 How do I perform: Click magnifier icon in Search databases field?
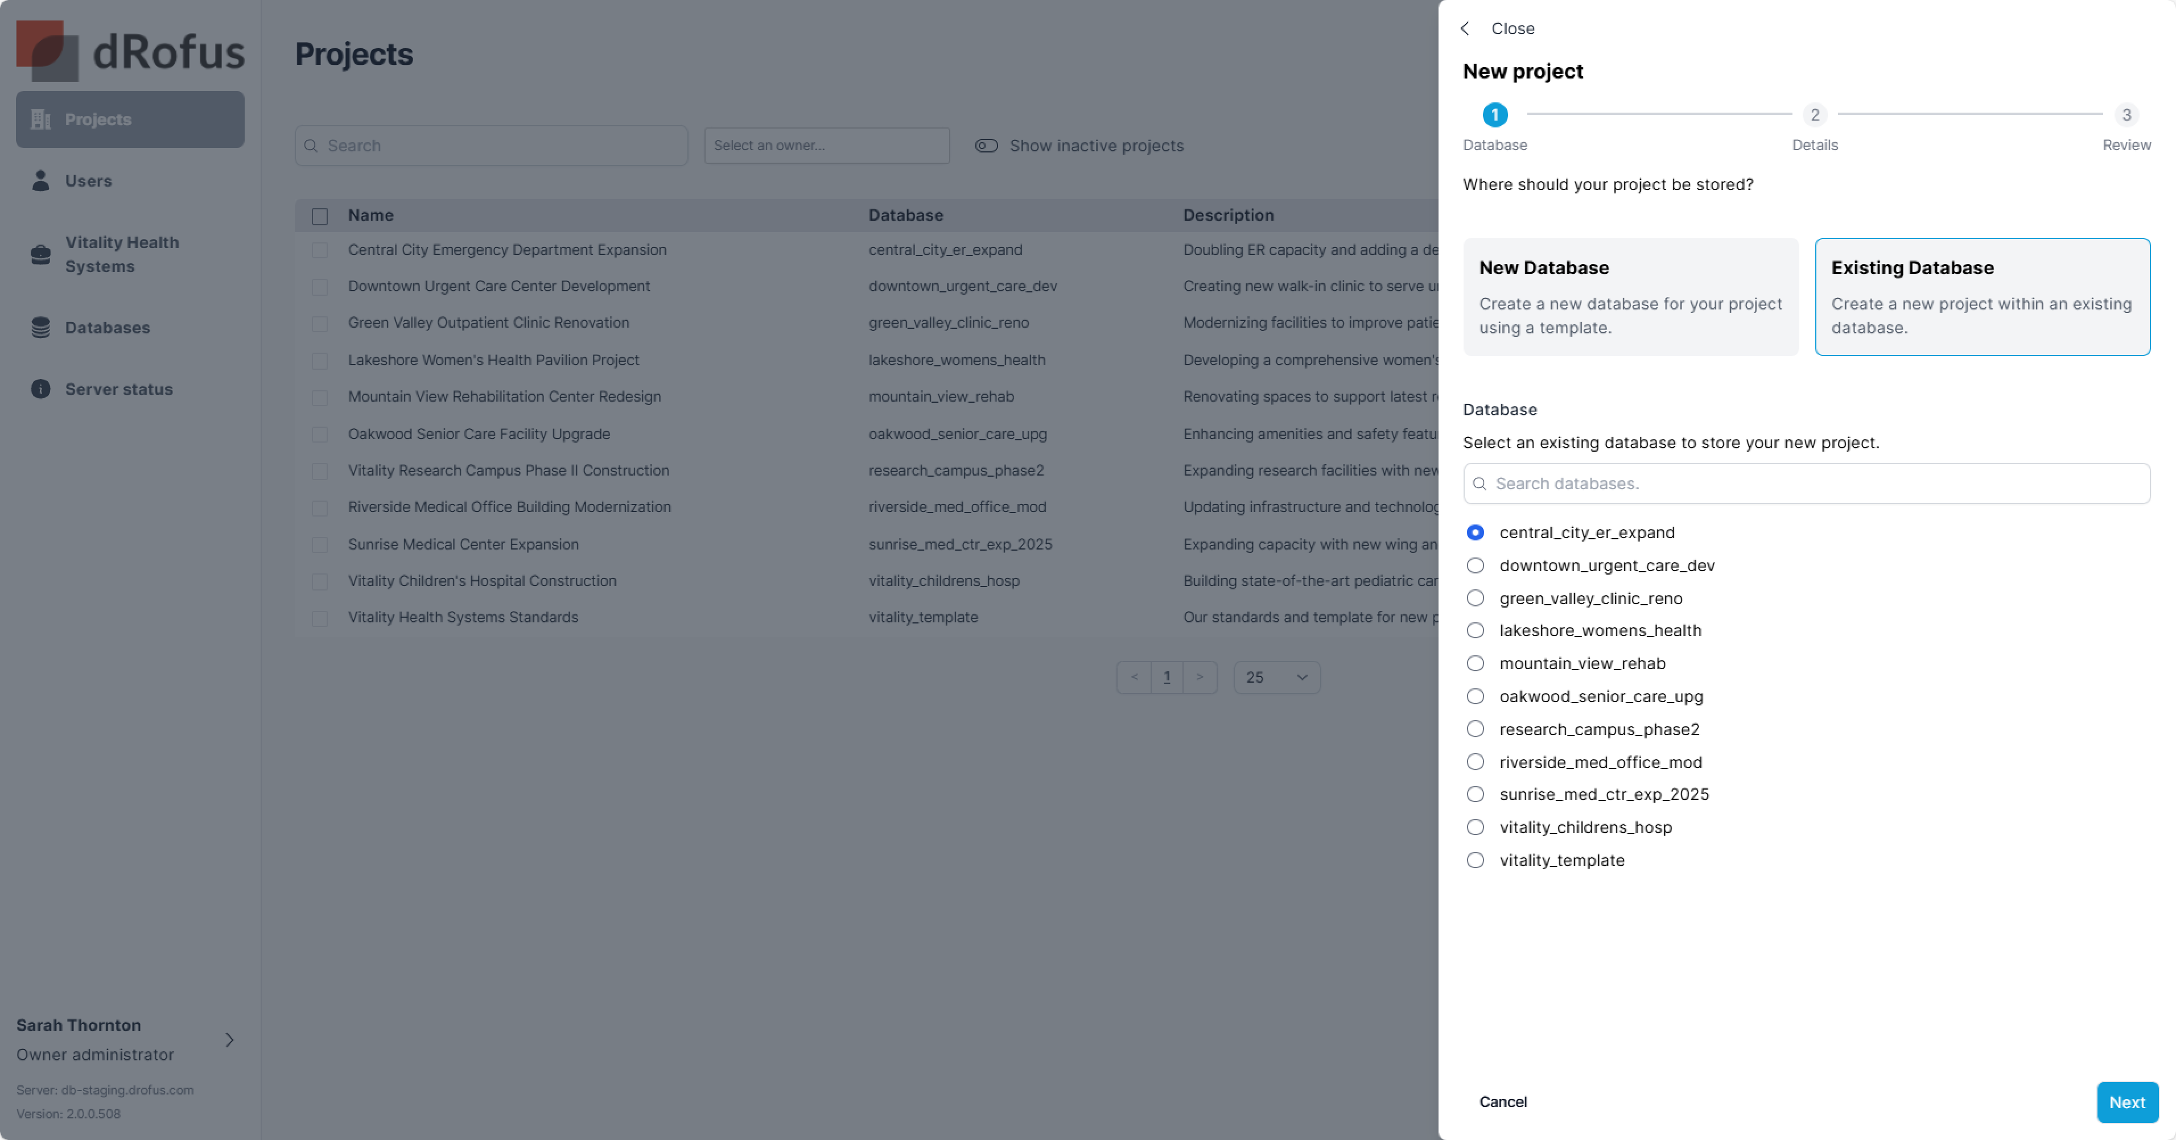1479,484
